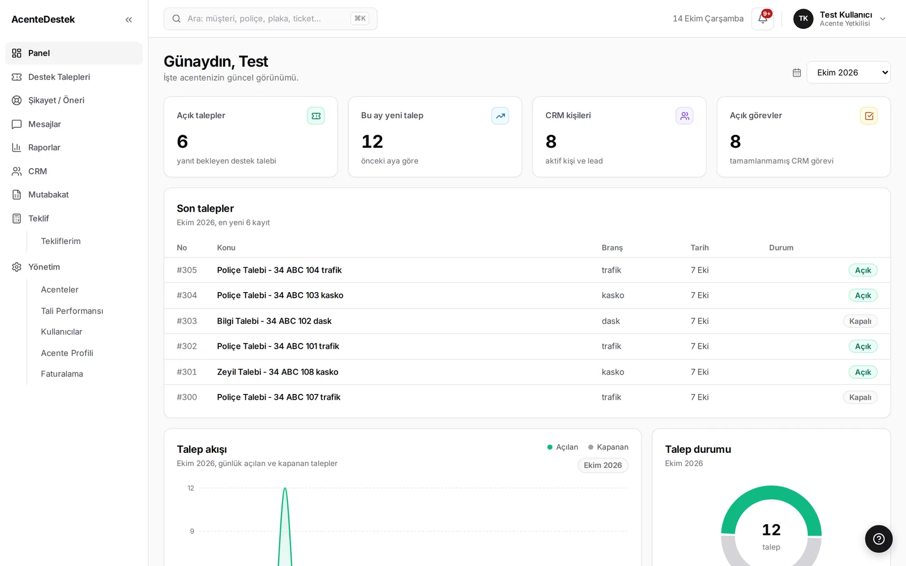Viewport: 906px width, 566px height.
Task: Click the Ekim 2026 chart badge
Action: [x=602, y=465]
